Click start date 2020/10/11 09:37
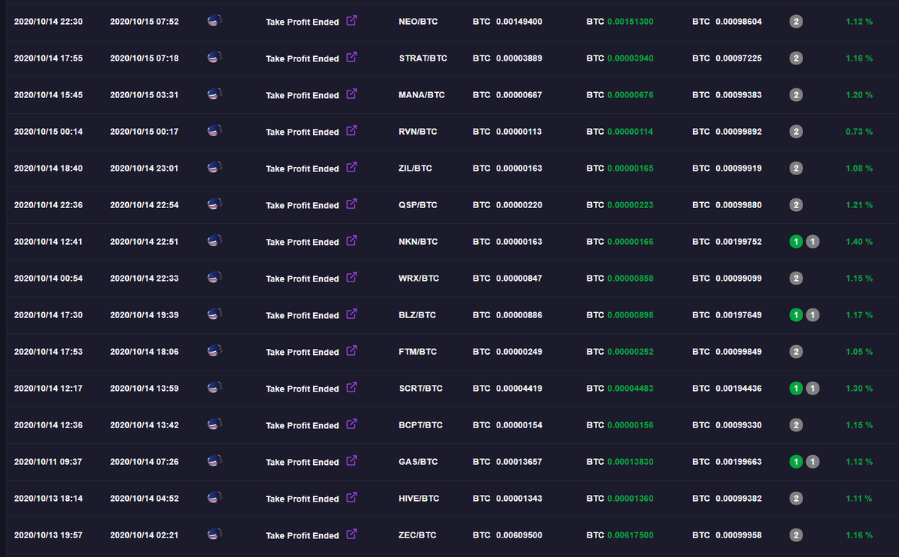Screen dimensions: 899x557 pos(48,462)
